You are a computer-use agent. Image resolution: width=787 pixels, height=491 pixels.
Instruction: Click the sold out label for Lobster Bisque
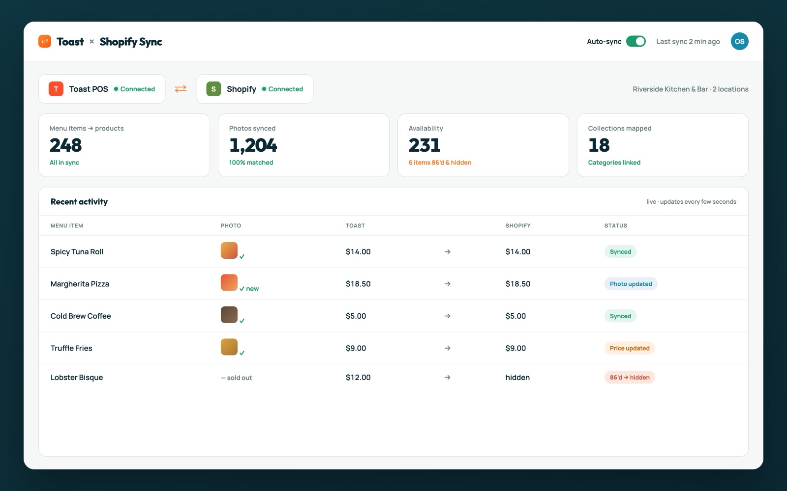click(x=237, y=378)
